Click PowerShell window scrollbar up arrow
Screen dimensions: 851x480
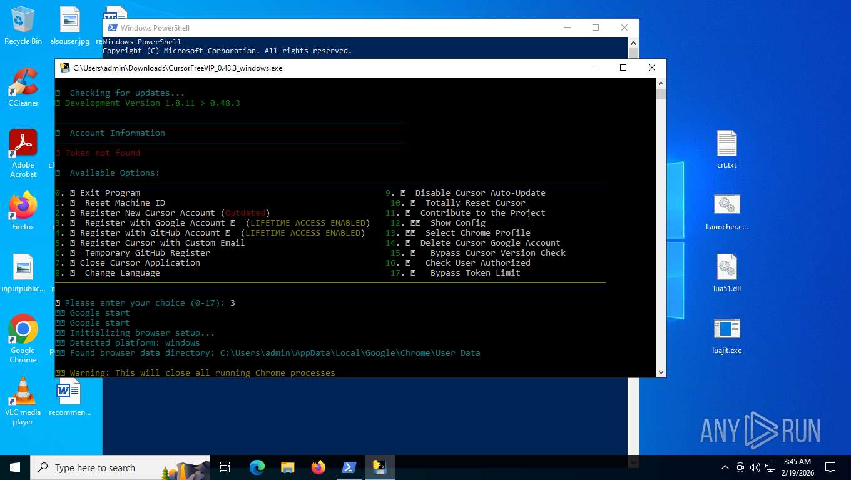[x=633, y=42]
